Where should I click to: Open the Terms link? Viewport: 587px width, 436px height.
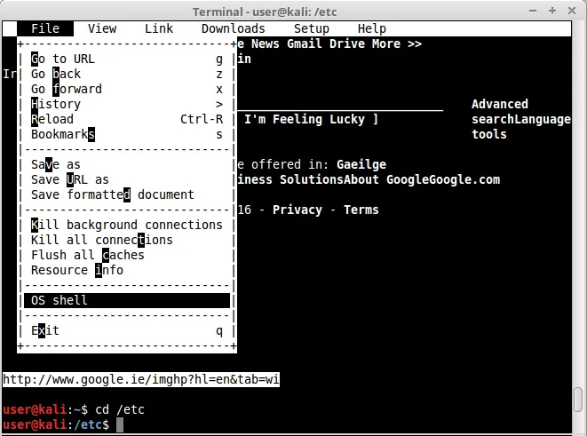tap(361, 210)
